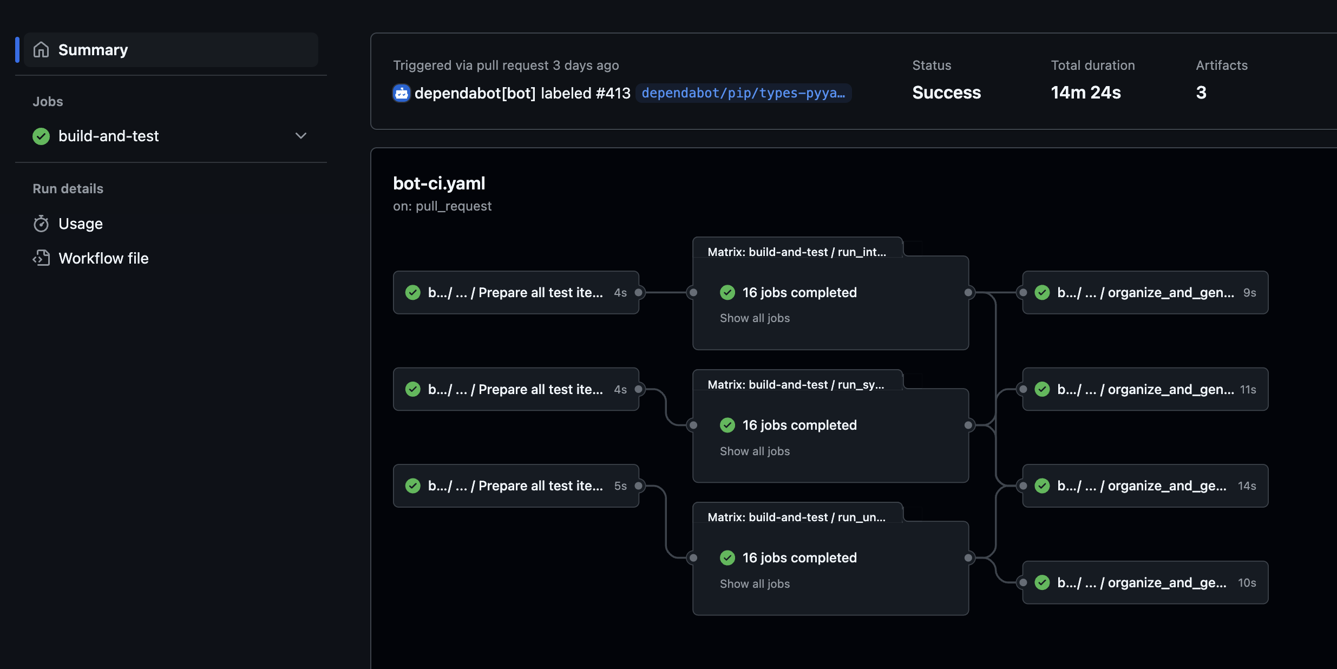The width and height of the screenshot is (1337, 669).
Task: Show all jobs in run_sy matrix
Action: [x=755, y=451]
